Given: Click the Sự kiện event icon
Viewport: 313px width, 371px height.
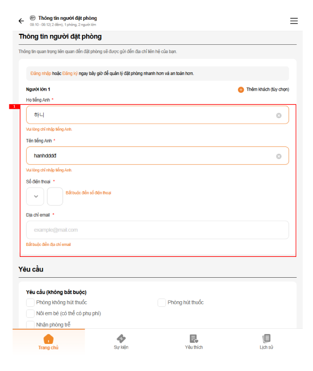Looking at the screenshot, I should pos(121,339).
